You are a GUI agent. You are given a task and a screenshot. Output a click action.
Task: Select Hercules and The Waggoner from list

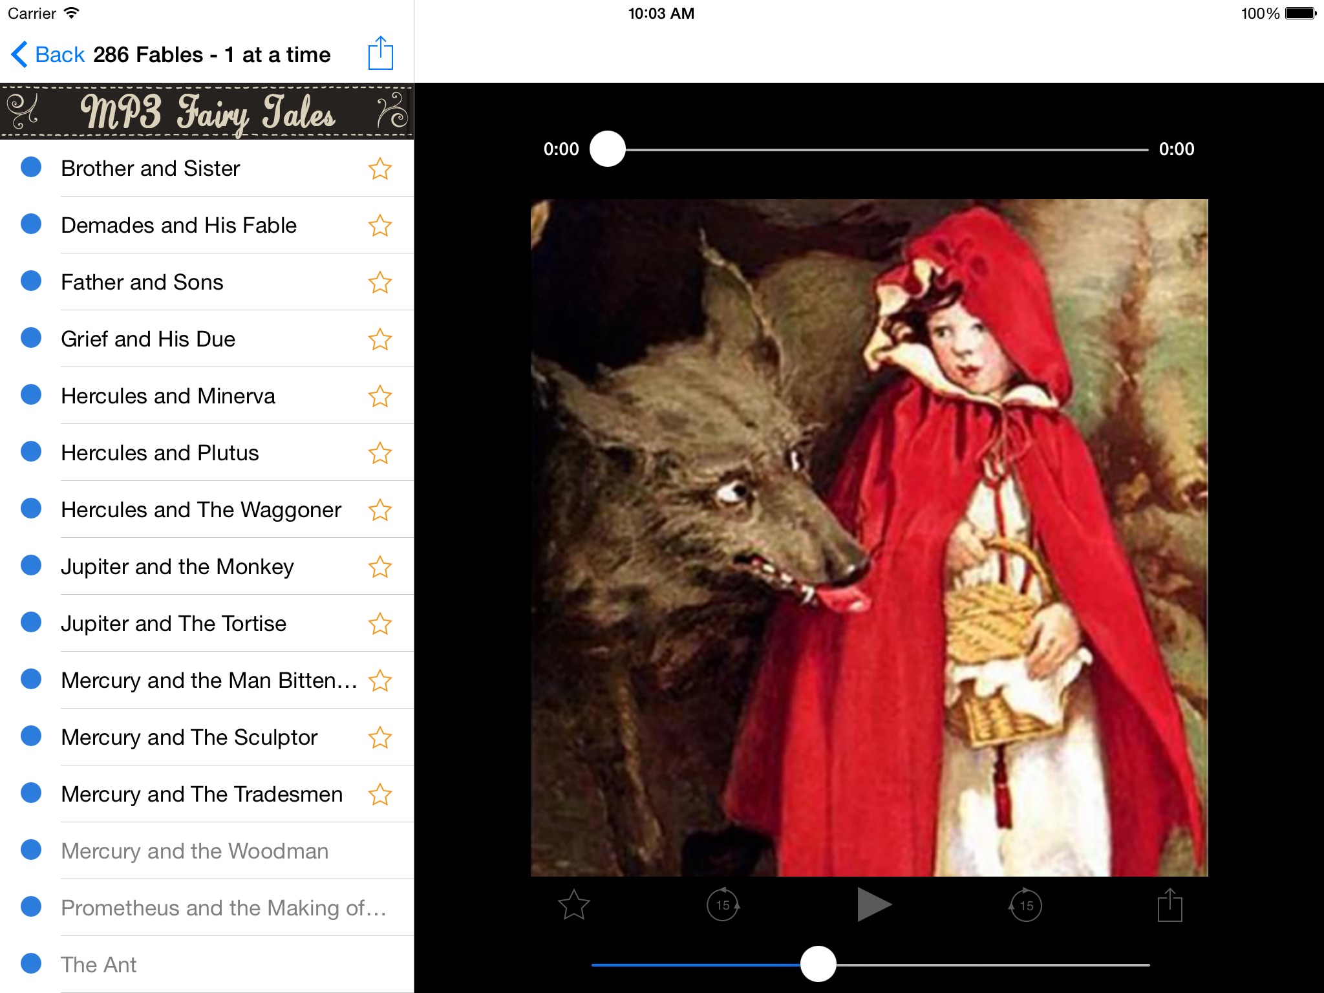(x=200, y=510)
